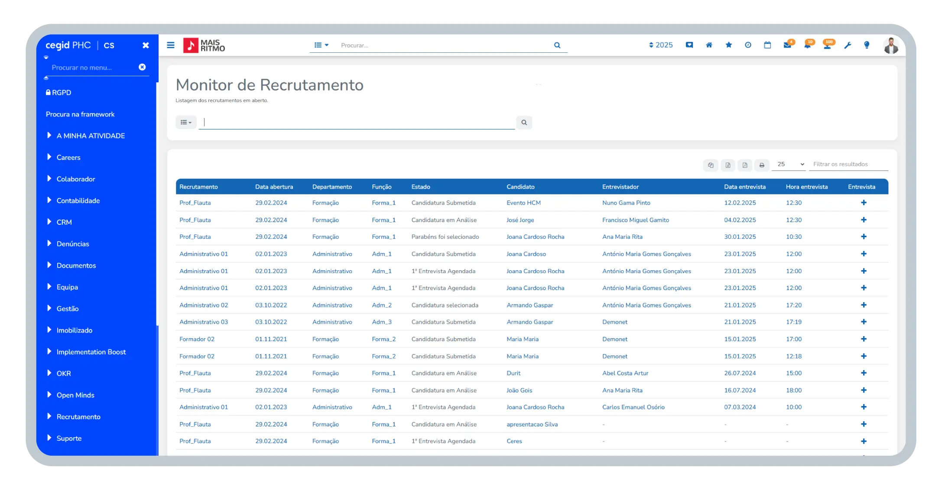
Task: Open interviewer Carlos Emanuel Osório link
Action: point(633,407)
